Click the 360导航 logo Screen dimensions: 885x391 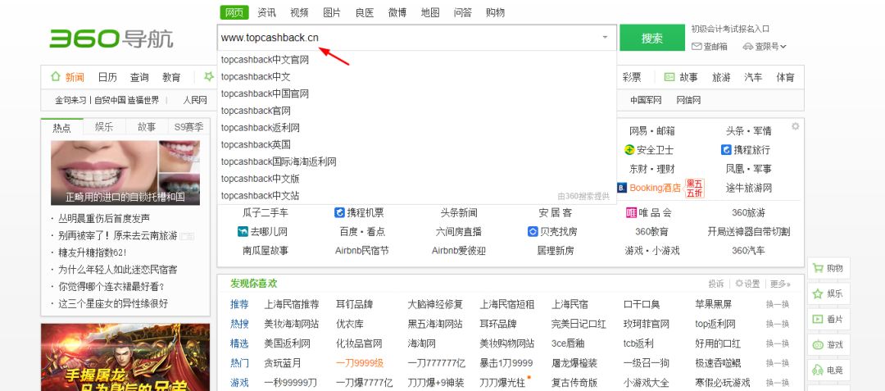point(111,39)
